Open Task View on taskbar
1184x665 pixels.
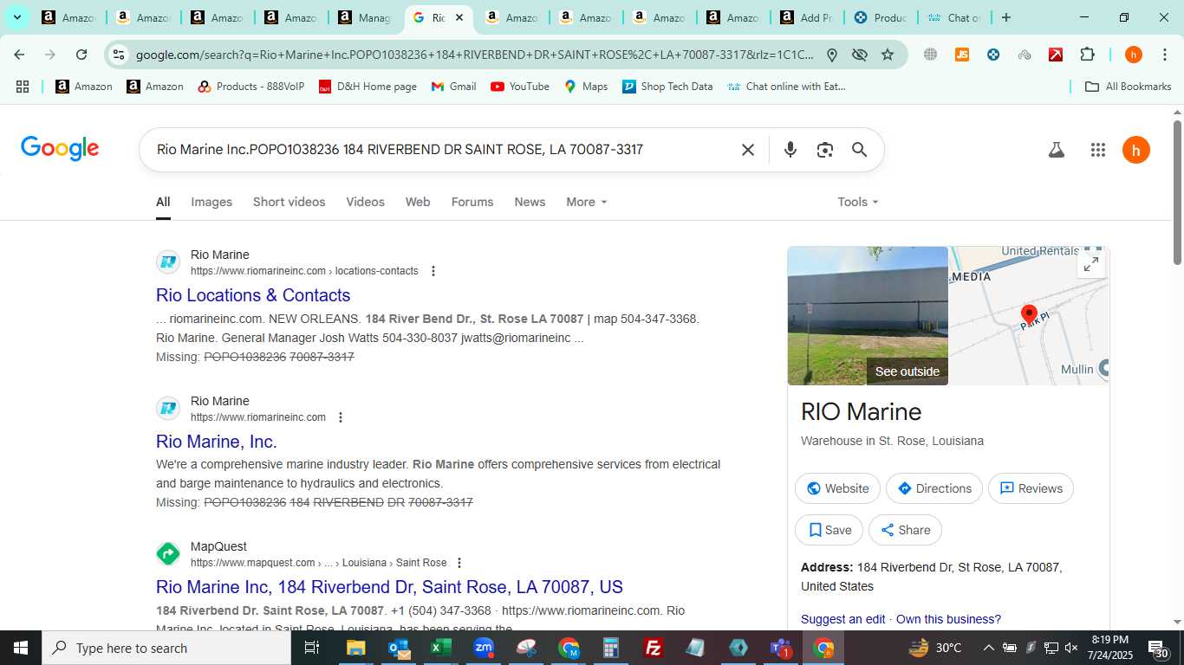pos(312,648)
